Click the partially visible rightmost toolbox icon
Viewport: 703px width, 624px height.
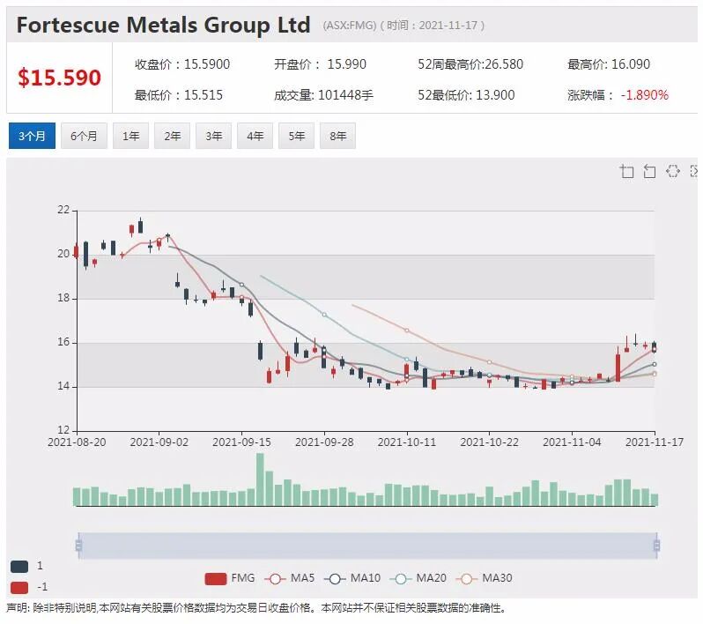pos(693,171)
